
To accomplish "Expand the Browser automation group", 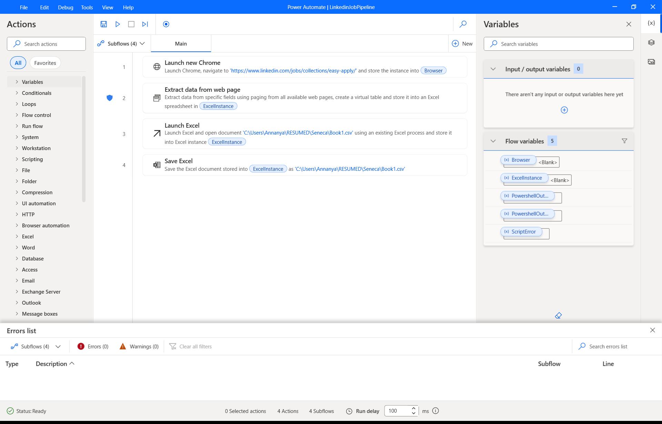I will [46, 225].
